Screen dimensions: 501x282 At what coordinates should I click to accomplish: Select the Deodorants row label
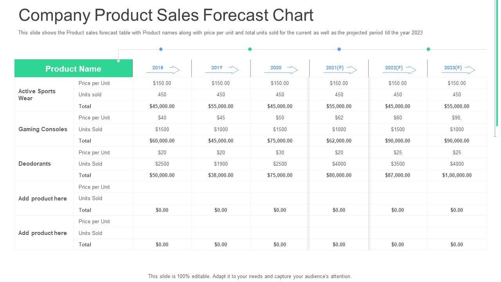(x=34, y=164)
